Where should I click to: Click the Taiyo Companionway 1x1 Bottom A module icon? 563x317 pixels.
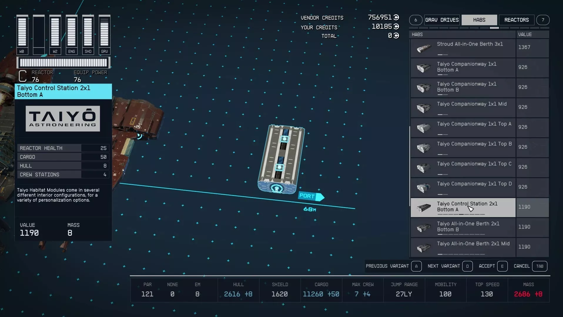(x=424, y=68)
